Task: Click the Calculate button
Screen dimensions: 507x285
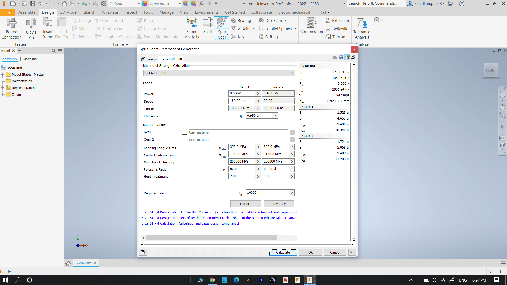Action: [283, 252]
